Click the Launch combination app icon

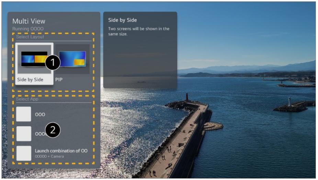tap(23, 153)
